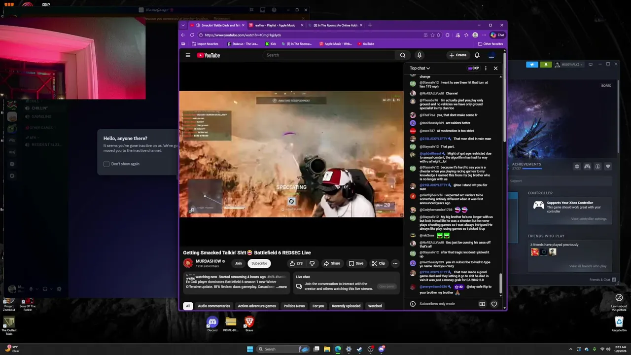Switch to In The Rooms browser tab
This screenshot has width=631, height=355.
335,25
